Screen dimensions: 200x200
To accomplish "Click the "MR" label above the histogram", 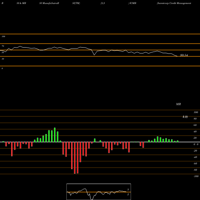I will [x=178, y=104].
